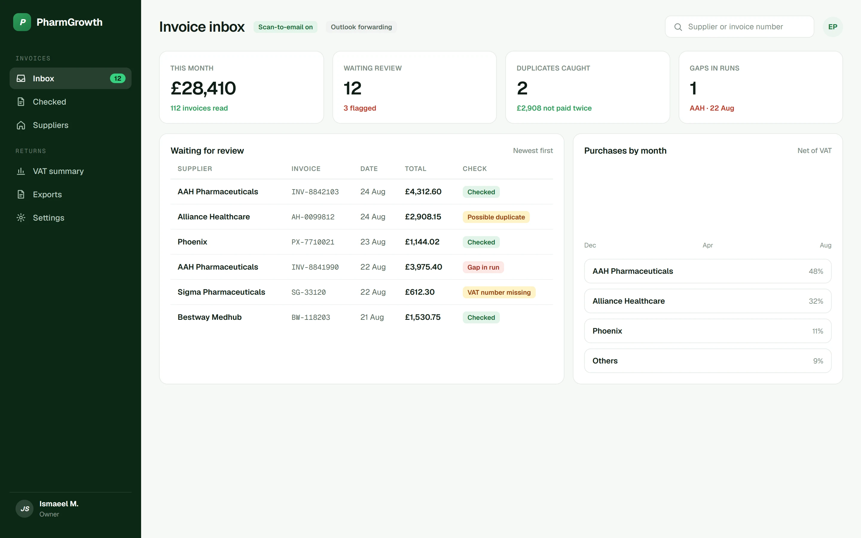Click the JS avatar for Ismaeel M.
861x538 pixels.
tap(25, 508)
